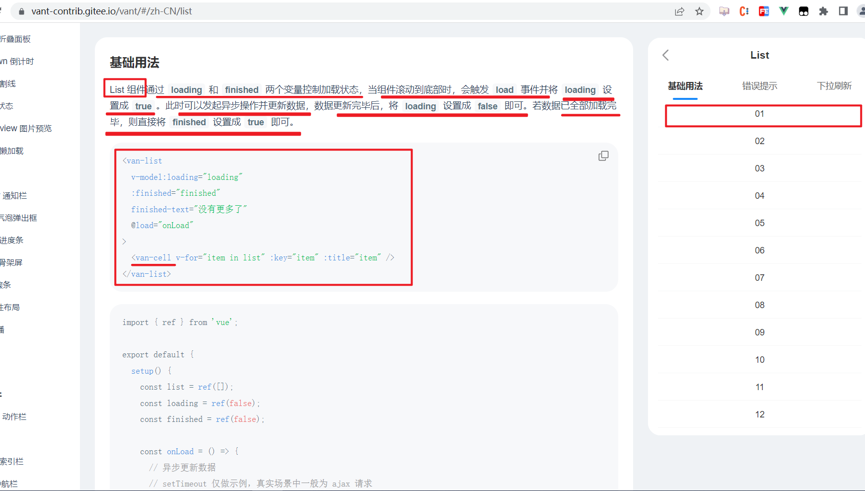Click the import ref from 'vue' line

(180, 322)
